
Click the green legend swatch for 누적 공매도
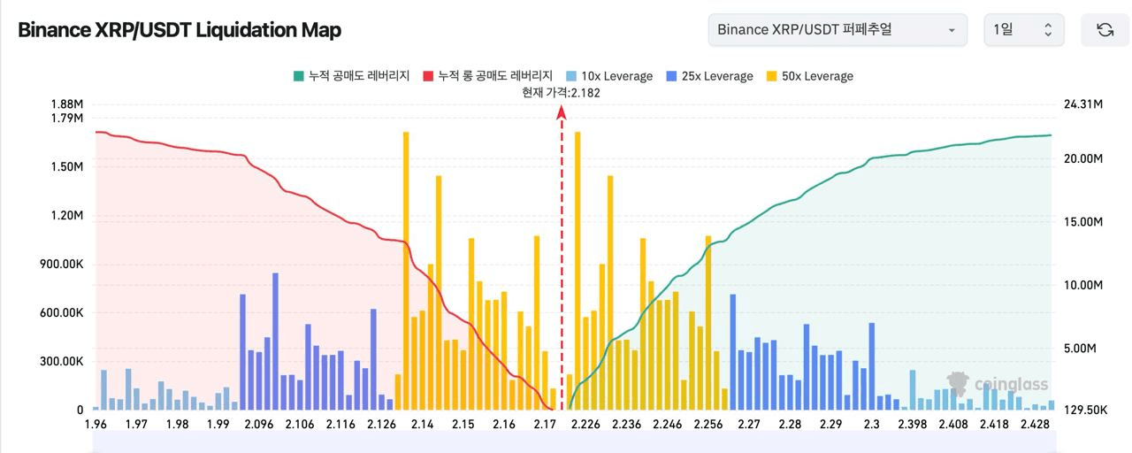point(298,76)
